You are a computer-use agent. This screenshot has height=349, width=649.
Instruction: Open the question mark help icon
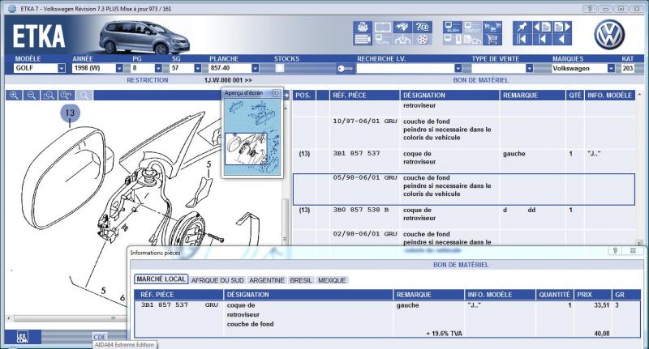422,28
